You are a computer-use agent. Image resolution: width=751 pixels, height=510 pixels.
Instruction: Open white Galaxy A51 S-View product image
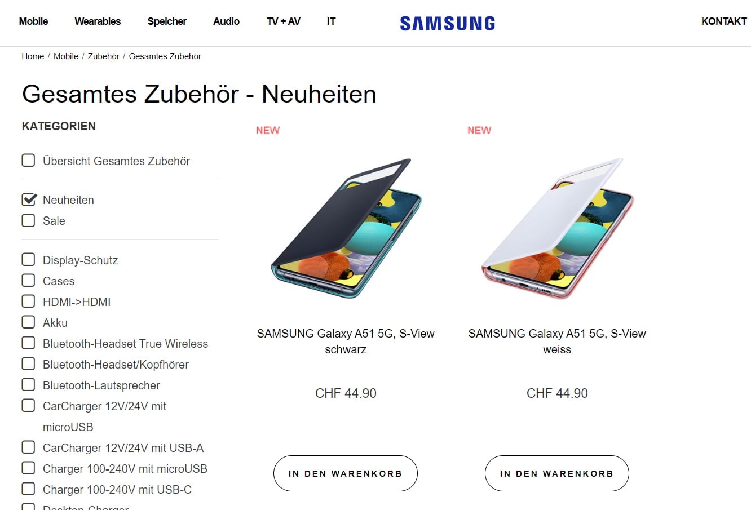pos(557,228)
